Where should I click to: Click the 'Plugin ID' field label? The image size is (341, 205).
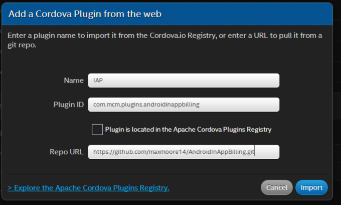69,105
